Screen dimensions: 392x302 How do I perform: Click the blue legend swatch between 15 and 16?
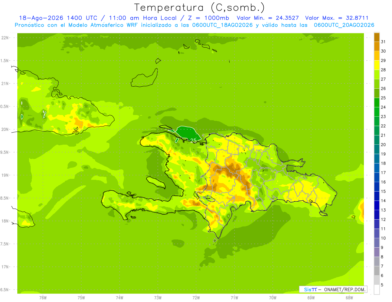[x=377, y=187]
